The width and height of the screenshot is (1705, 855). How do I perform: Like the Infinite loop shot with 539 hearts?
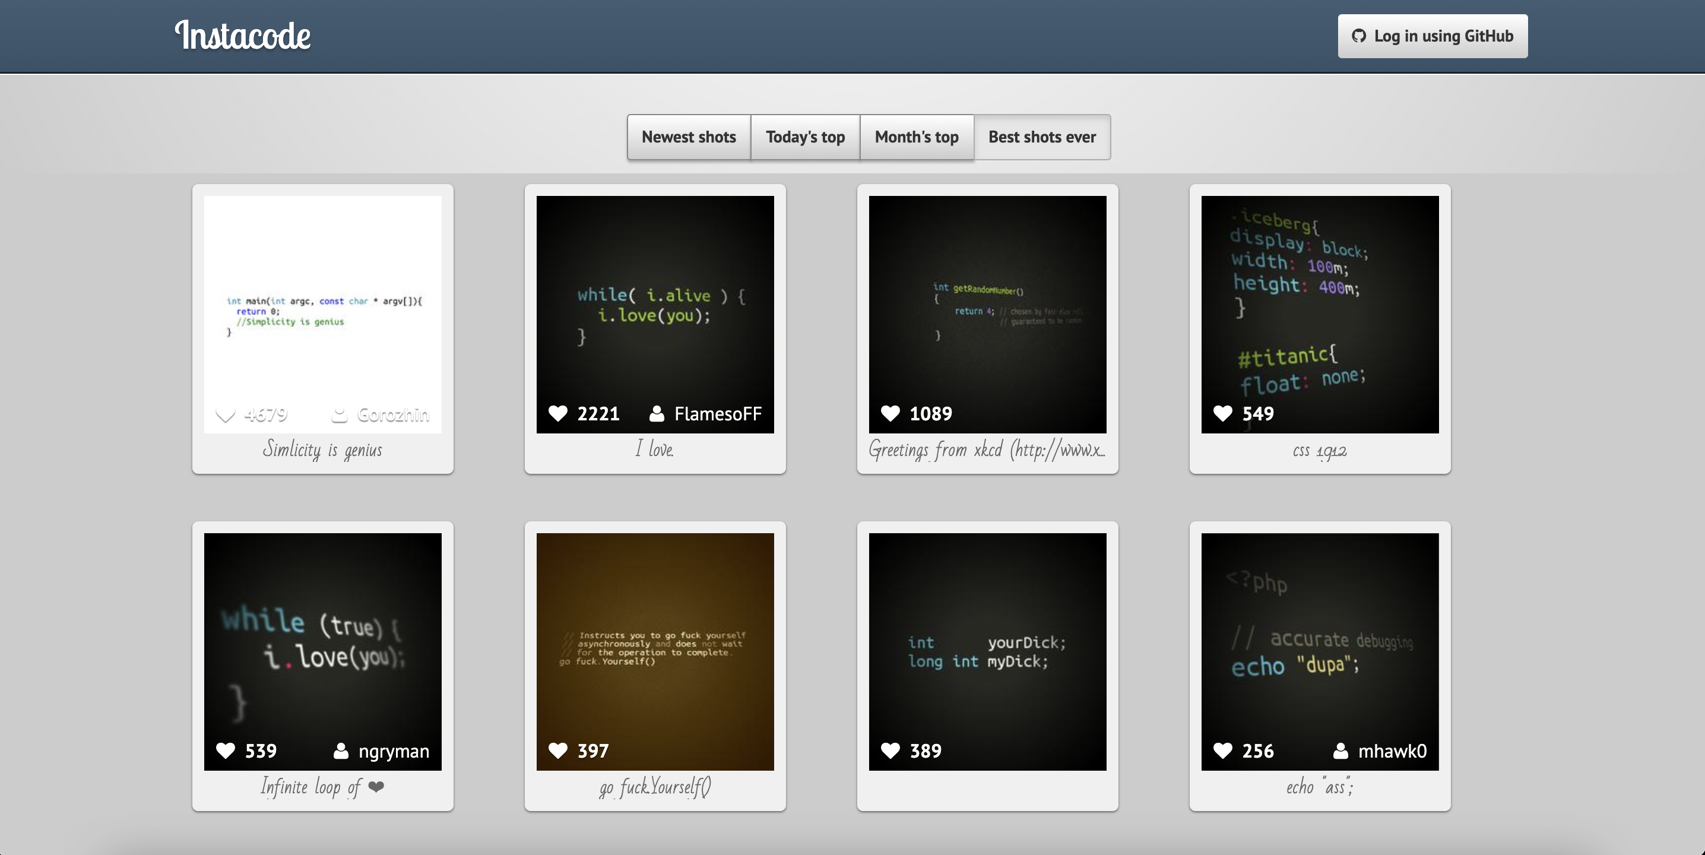coord(226,750)
